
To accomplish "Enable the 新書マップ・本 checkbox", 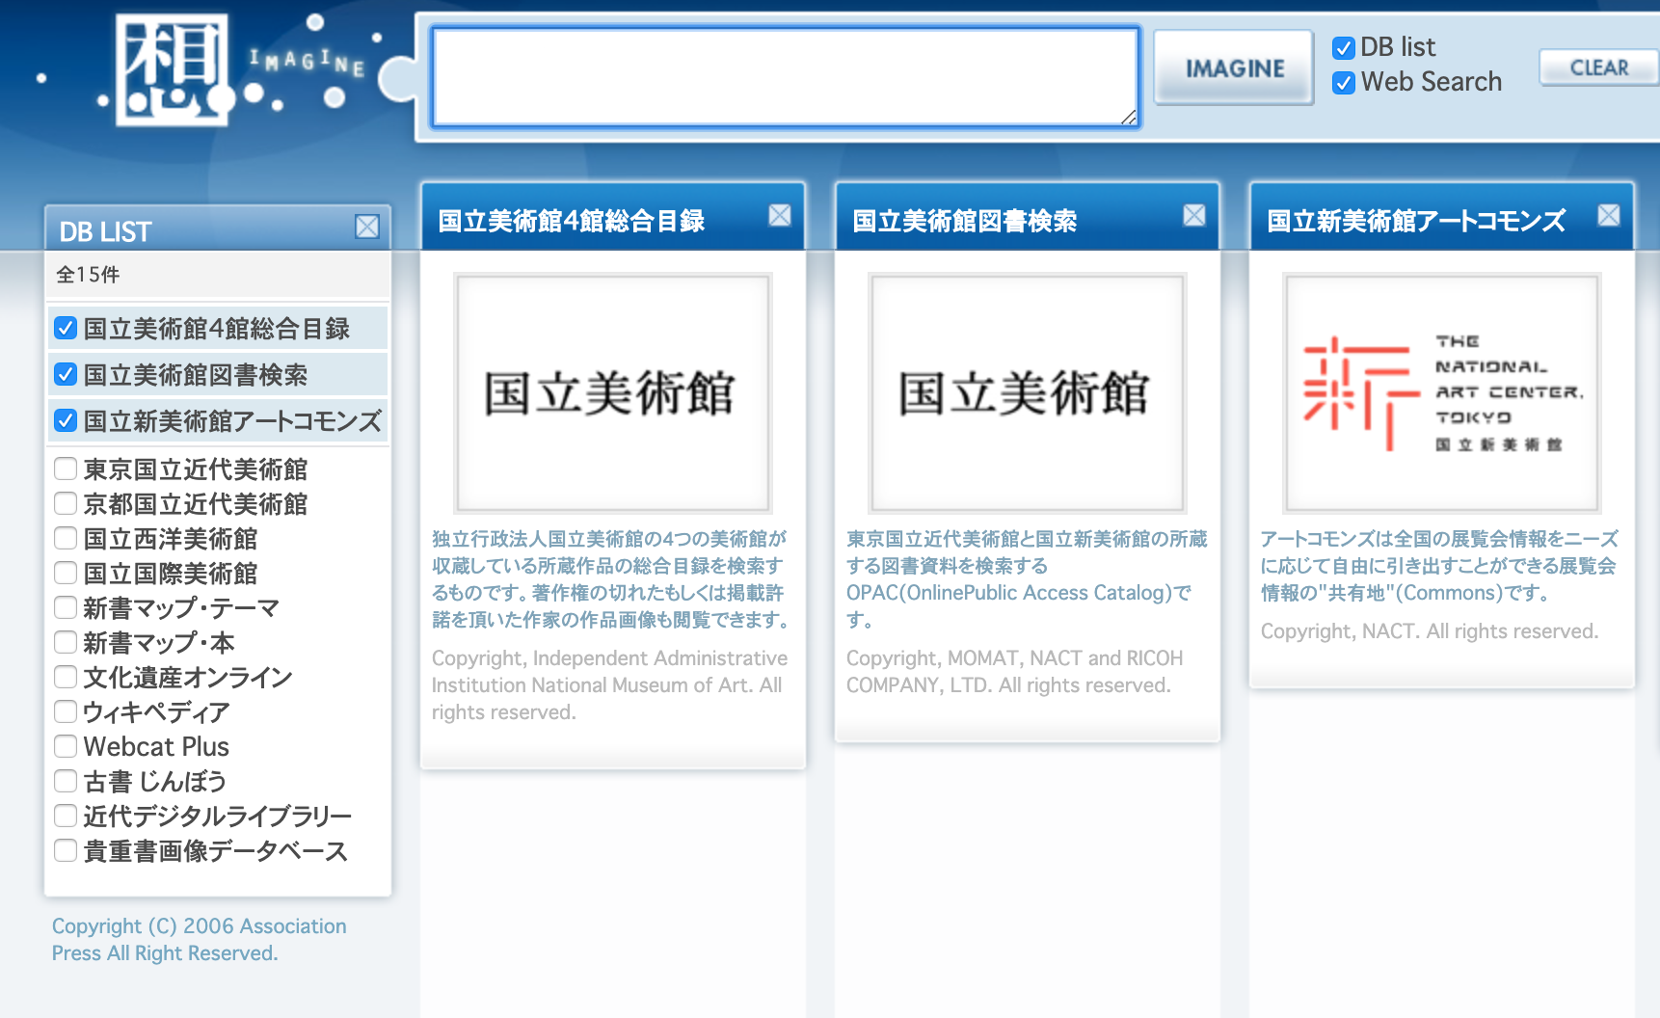I will [x=66, y=642].
